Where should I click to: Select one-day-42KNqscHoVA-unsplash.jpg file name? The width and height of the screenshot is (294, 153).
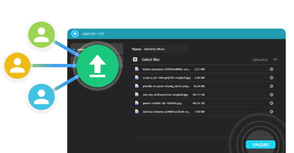[x=165, y=95]
